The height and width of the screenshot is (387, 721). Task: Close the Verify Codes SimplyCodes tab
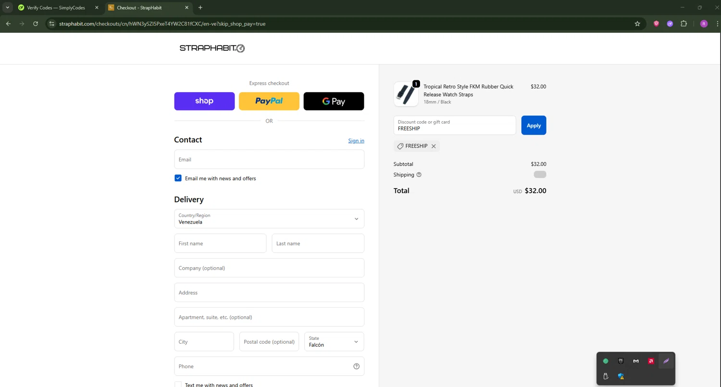[x=97, y=8]
